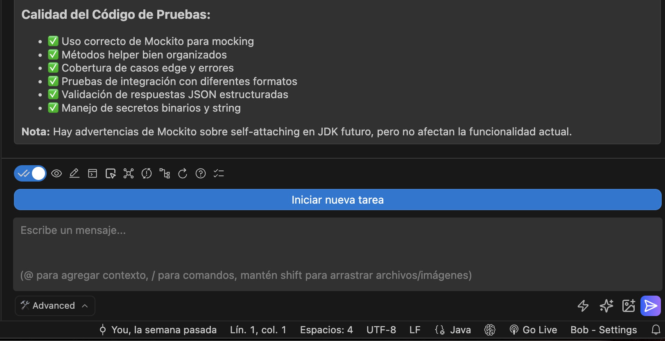
Task: Click the eye icon in the chat toolbar
Action: click(57, 173)
